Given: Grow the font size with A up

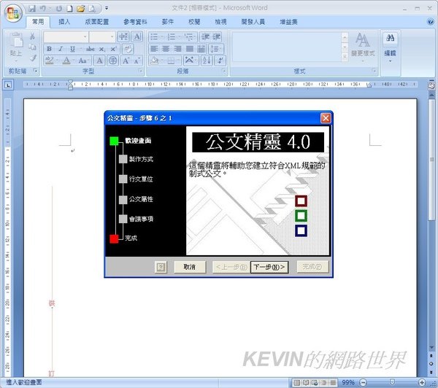Looking at the screenshot, I should point(126,61).
